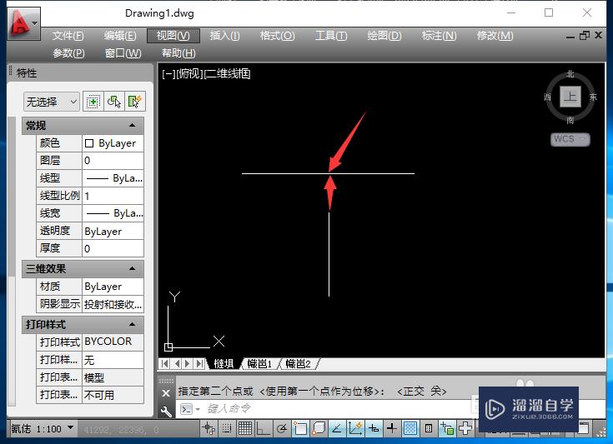Click the command line close X icon
The height and width of the screenshot is (444, 613).
[x=166, y=393]
